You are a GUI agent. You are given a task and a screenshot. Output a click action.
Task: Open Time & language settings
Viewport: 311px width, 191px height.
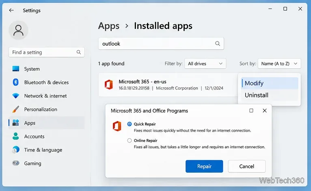(46, 150)
